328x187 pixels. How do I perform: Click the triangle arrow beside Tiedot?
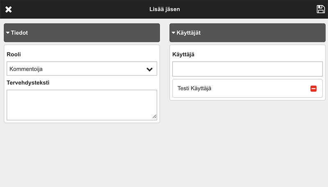(x=8, y=33)
